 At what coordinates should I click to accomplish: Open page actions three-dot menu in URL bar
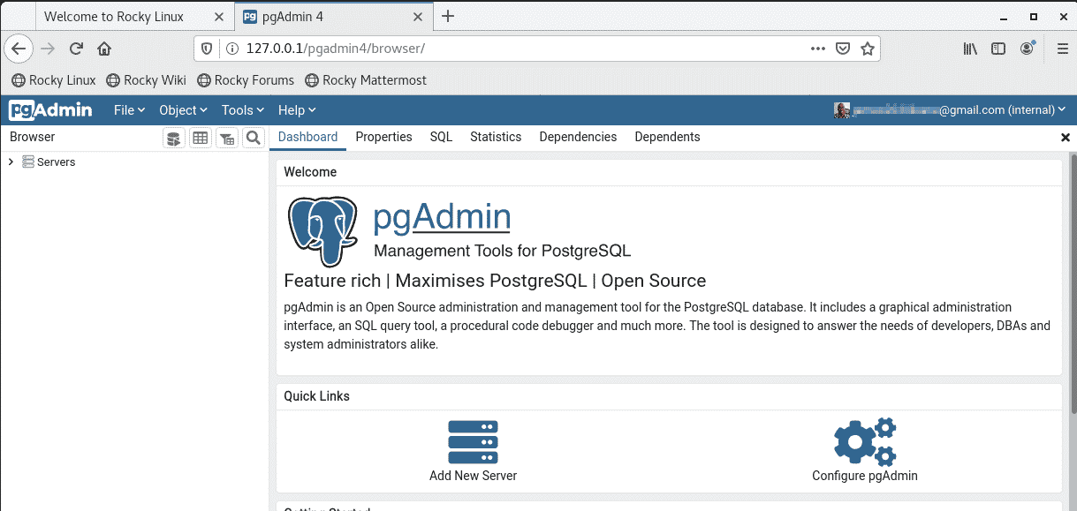[818, 49]
